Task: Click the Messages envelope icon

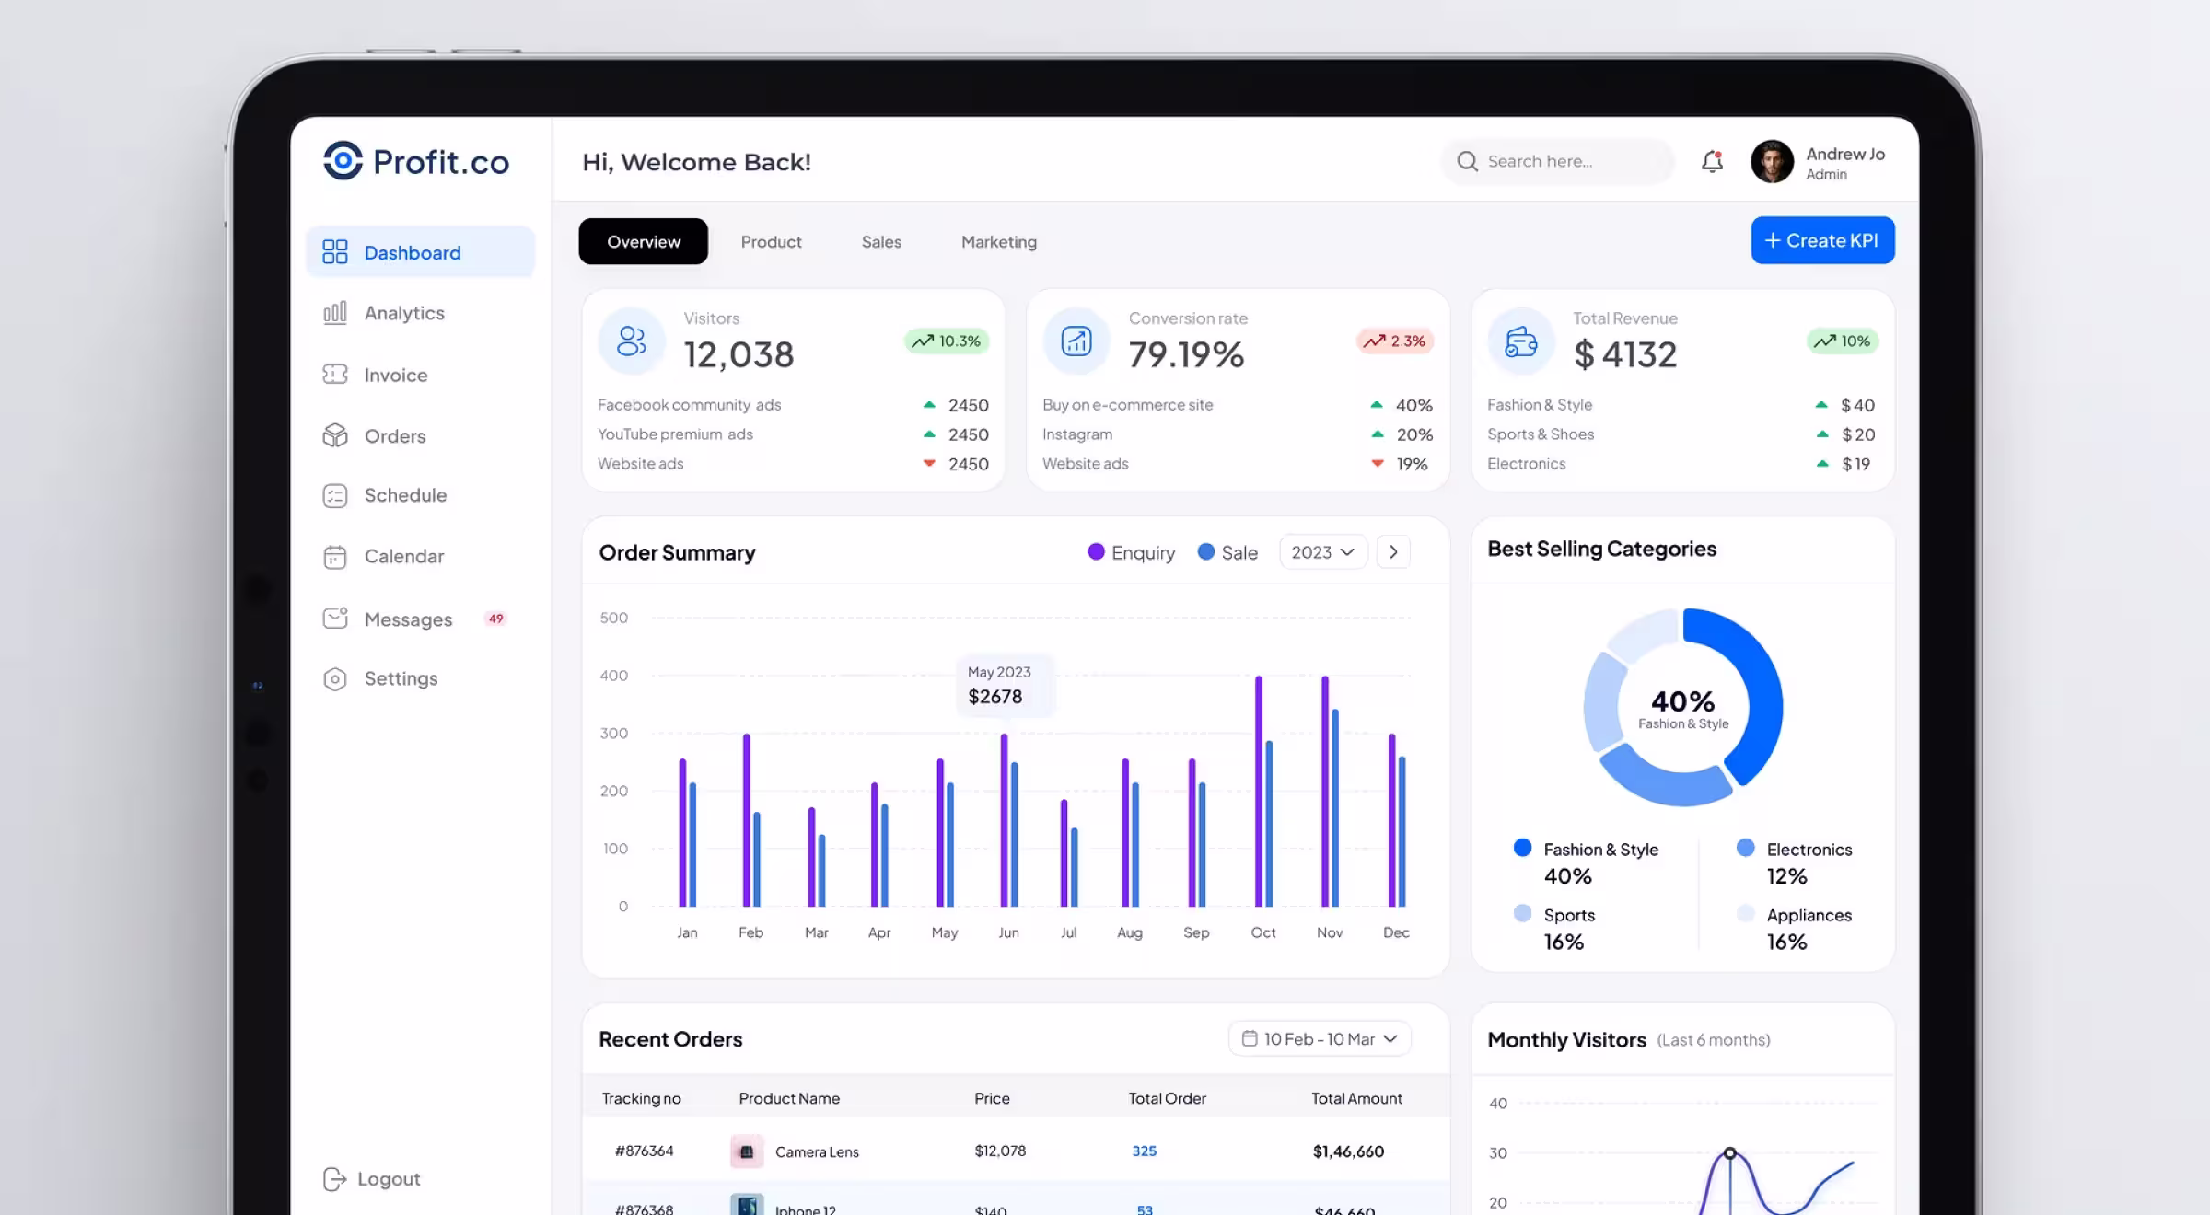Action: (335, 618)
